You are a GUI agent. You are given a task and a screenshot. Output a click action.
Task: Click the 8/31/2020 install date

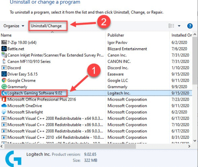pyautogui.click(x=180, y=137)
